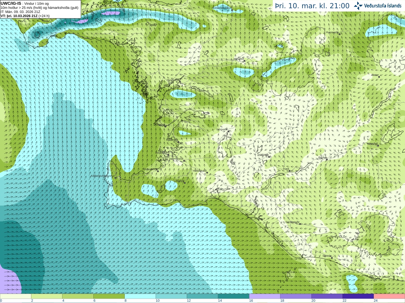Viewport: 405px width, 303px height.
Task: Click the Veðurstofa Íslands logo icon
Action: coord(358,6)
